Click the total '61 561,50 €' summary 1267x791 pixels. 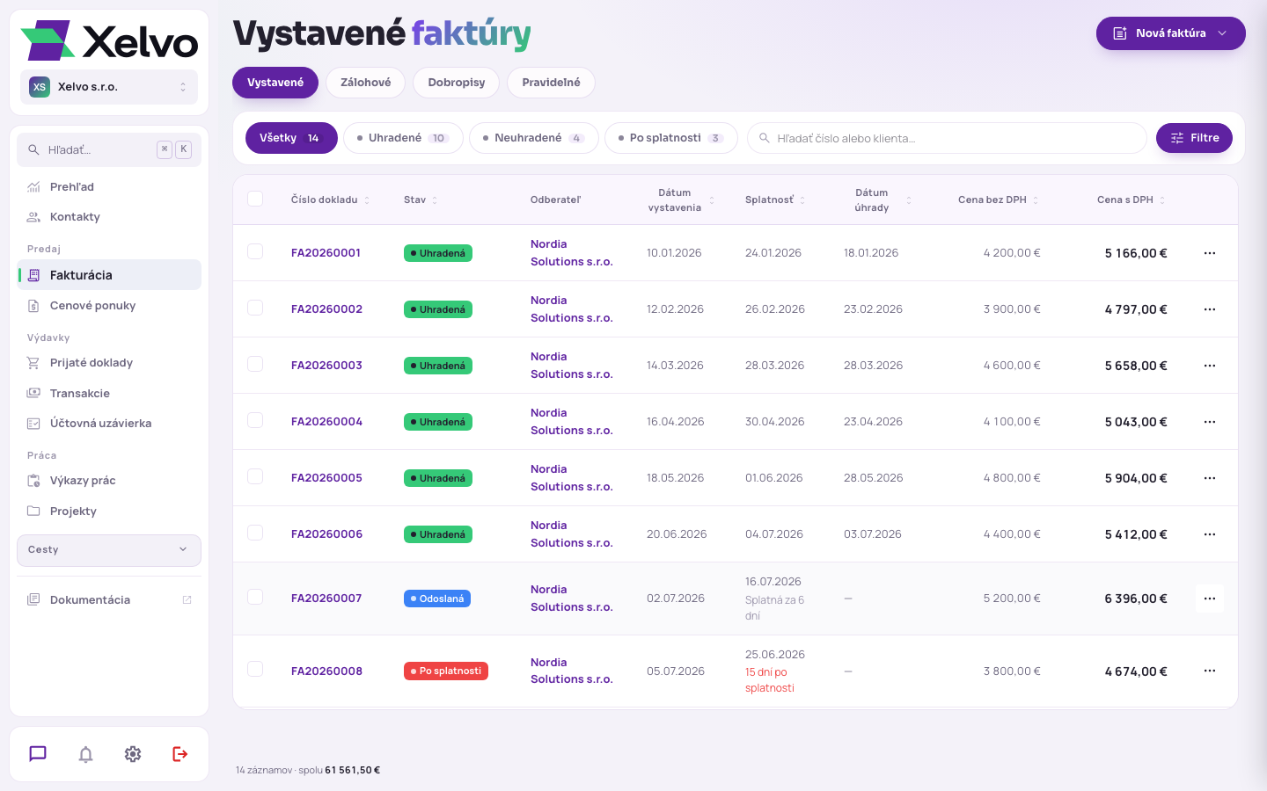[x=353, y=770]
